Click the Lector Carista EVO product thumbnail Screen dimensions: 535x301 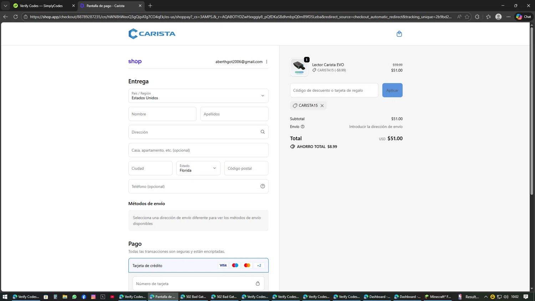click(x=299, y=67)
